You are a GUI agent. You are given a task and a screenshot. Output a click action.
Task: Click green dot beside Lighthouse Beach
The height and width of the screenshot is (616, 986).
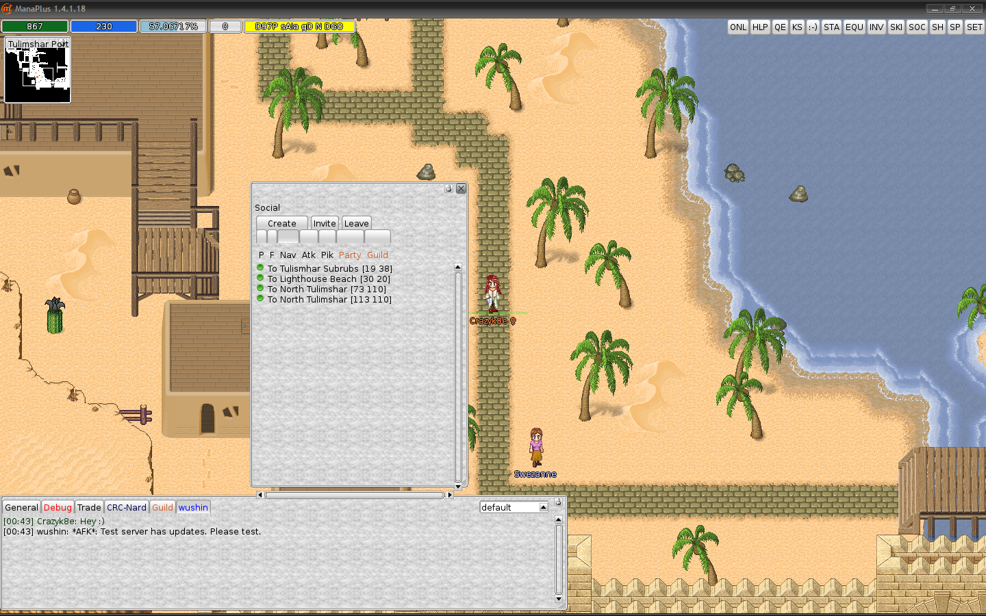point(260,278)
